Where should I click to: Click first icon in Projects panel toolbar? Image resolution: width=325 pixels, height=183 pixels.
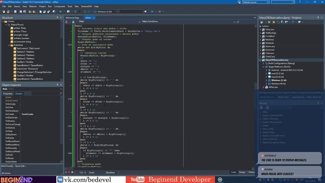[262, 22]
